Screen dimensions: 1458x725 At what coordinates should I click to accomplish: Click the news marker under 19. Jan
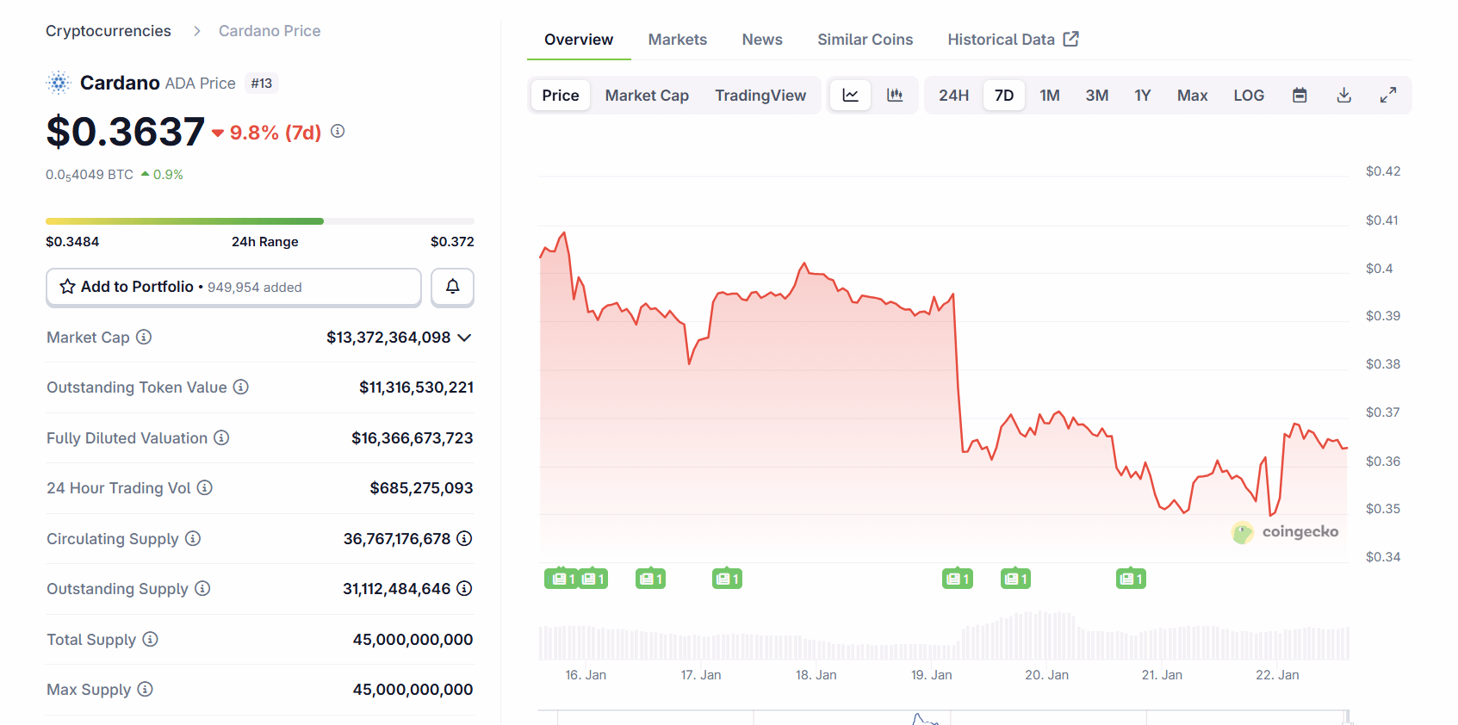[957, 579]
